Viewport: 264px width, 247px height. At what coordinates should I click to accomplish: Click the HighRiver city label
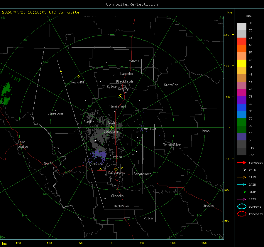click(122, 206)
